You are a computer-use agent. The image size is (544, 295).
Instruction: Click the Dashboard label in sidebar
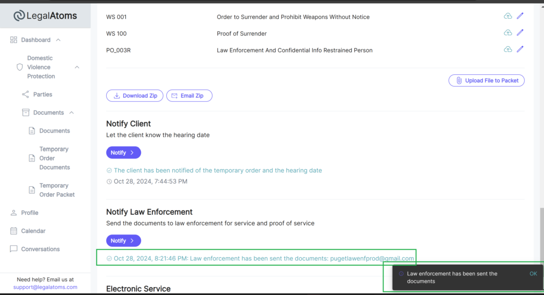coord(36,40)
